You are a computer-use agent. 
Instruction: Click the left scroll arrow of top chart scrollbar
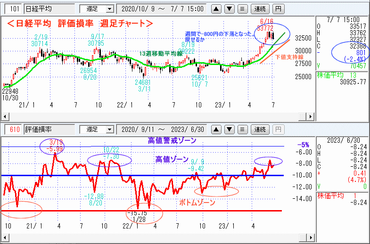pos(5,116)
